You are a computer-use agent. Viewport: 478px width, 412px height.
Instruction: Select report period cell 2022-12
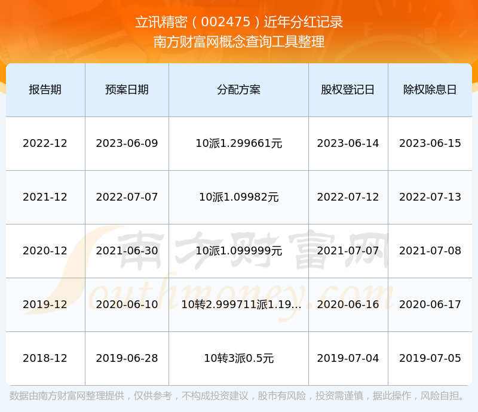[x=45, y=143]
